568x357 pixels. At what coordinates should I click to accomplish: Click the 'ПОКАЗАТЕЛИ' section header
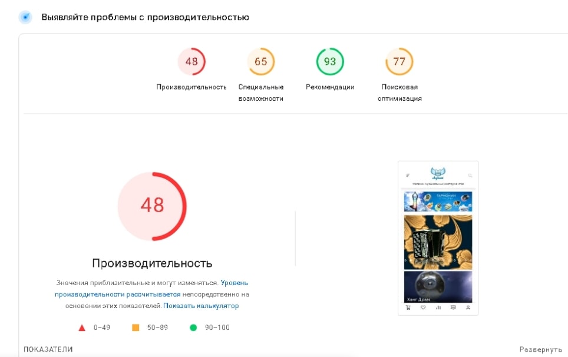click(x=48, y=349)
